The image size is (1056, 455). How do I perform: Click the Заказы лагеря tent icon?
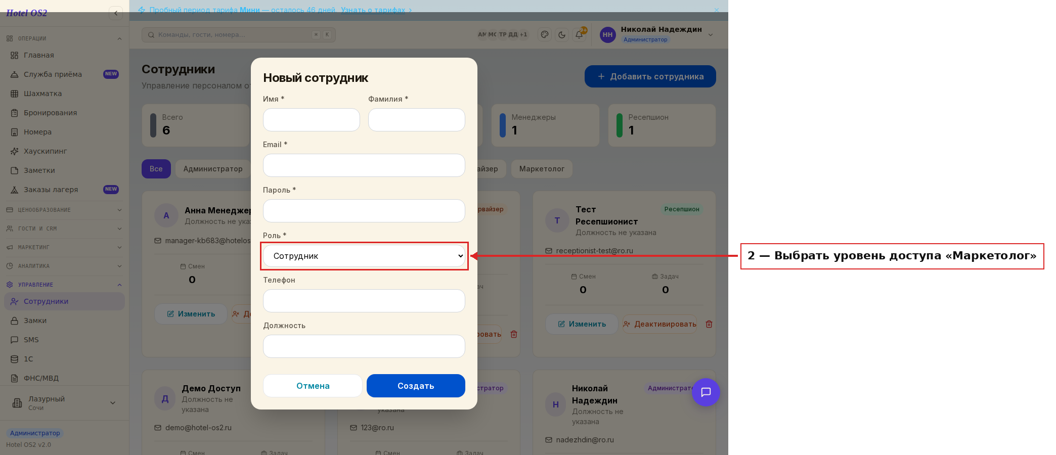(15, 190)
